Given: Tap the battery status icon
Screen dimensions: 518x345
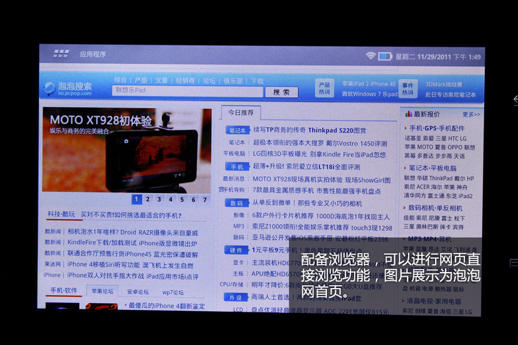Looking at the screenshot, I should (x=385, y=56).
